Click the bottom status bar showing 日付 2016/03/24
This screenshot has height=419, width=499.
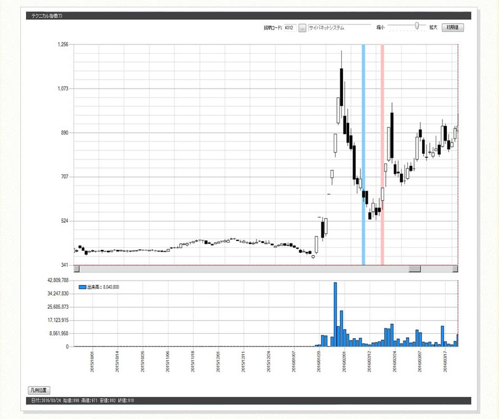(249, 401)
